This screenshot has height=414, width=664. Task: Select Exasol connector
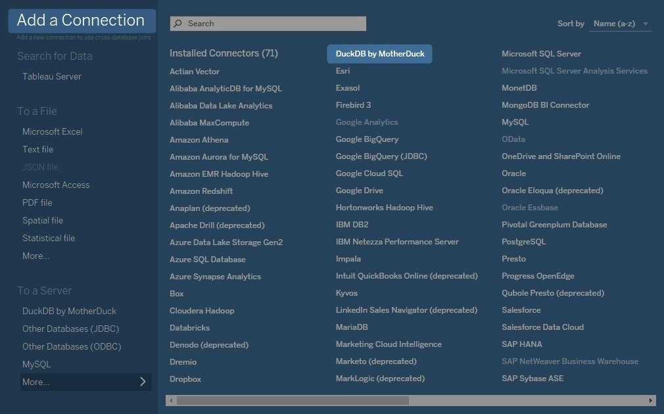pyautogui.click(x=348, y=88)
